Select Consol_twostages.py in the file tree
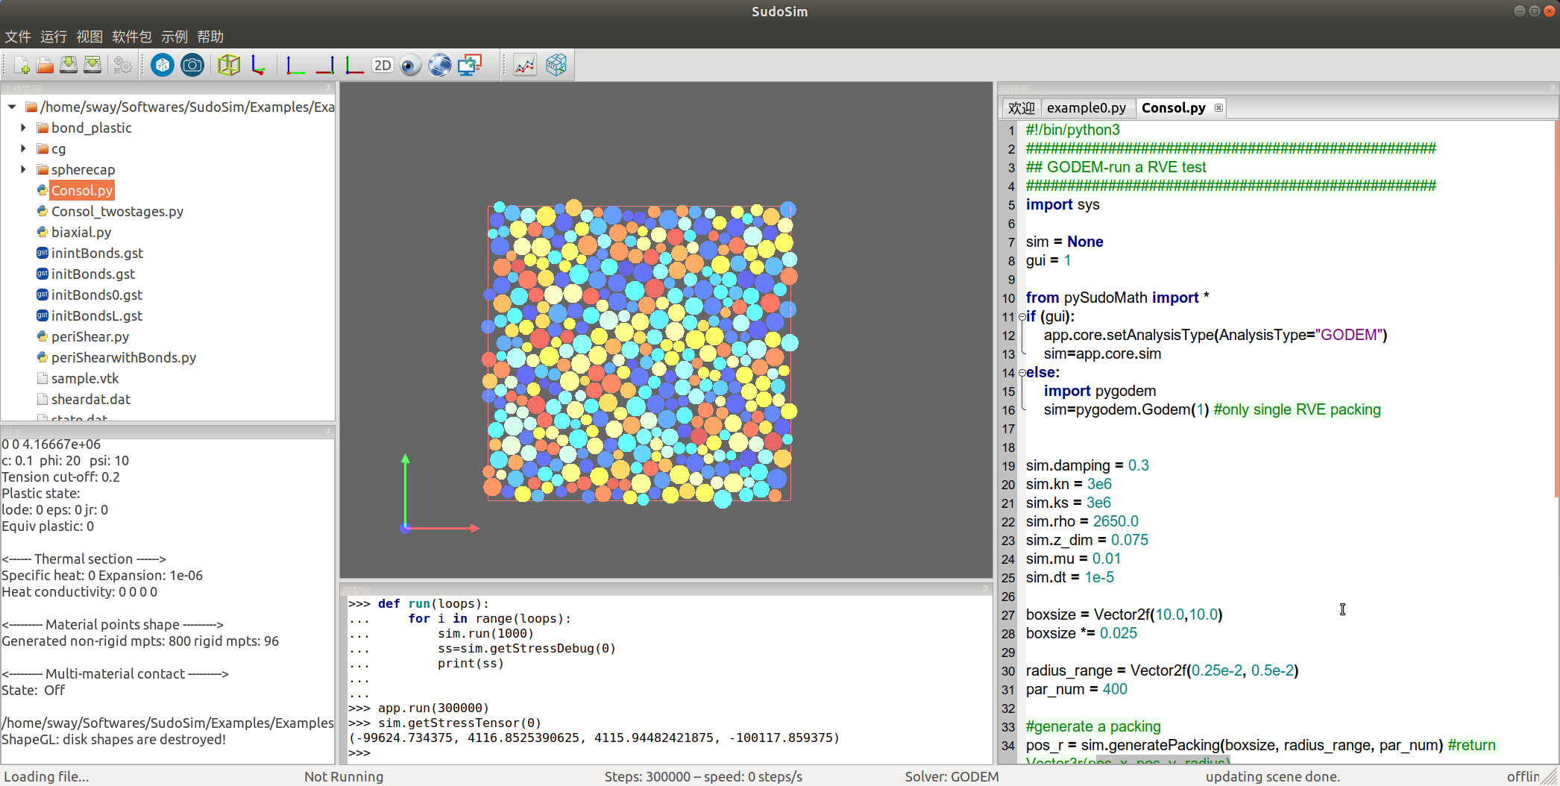The width and height of the screenshot is (1560, 786). click(x=117, y=211)
